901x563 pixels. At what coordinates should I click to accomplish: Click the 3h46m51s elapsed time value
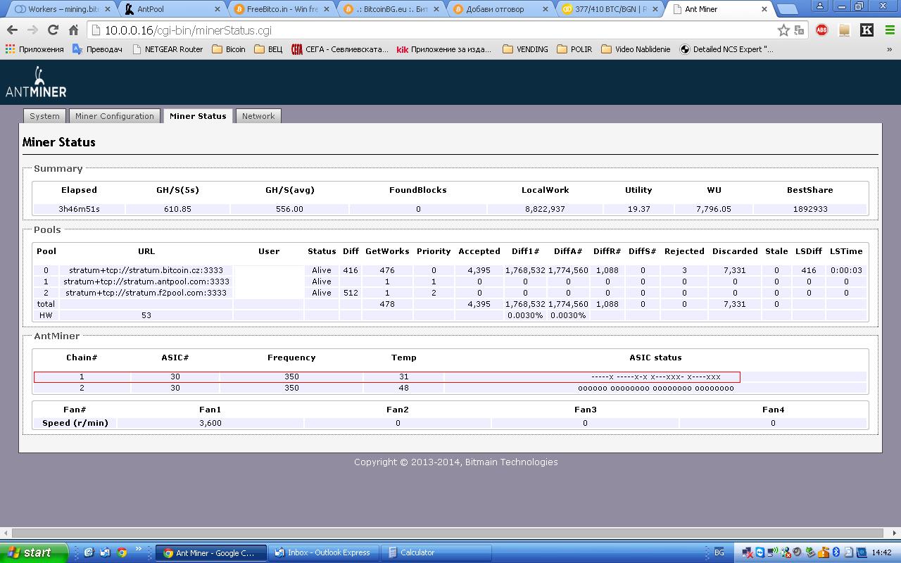79,209
